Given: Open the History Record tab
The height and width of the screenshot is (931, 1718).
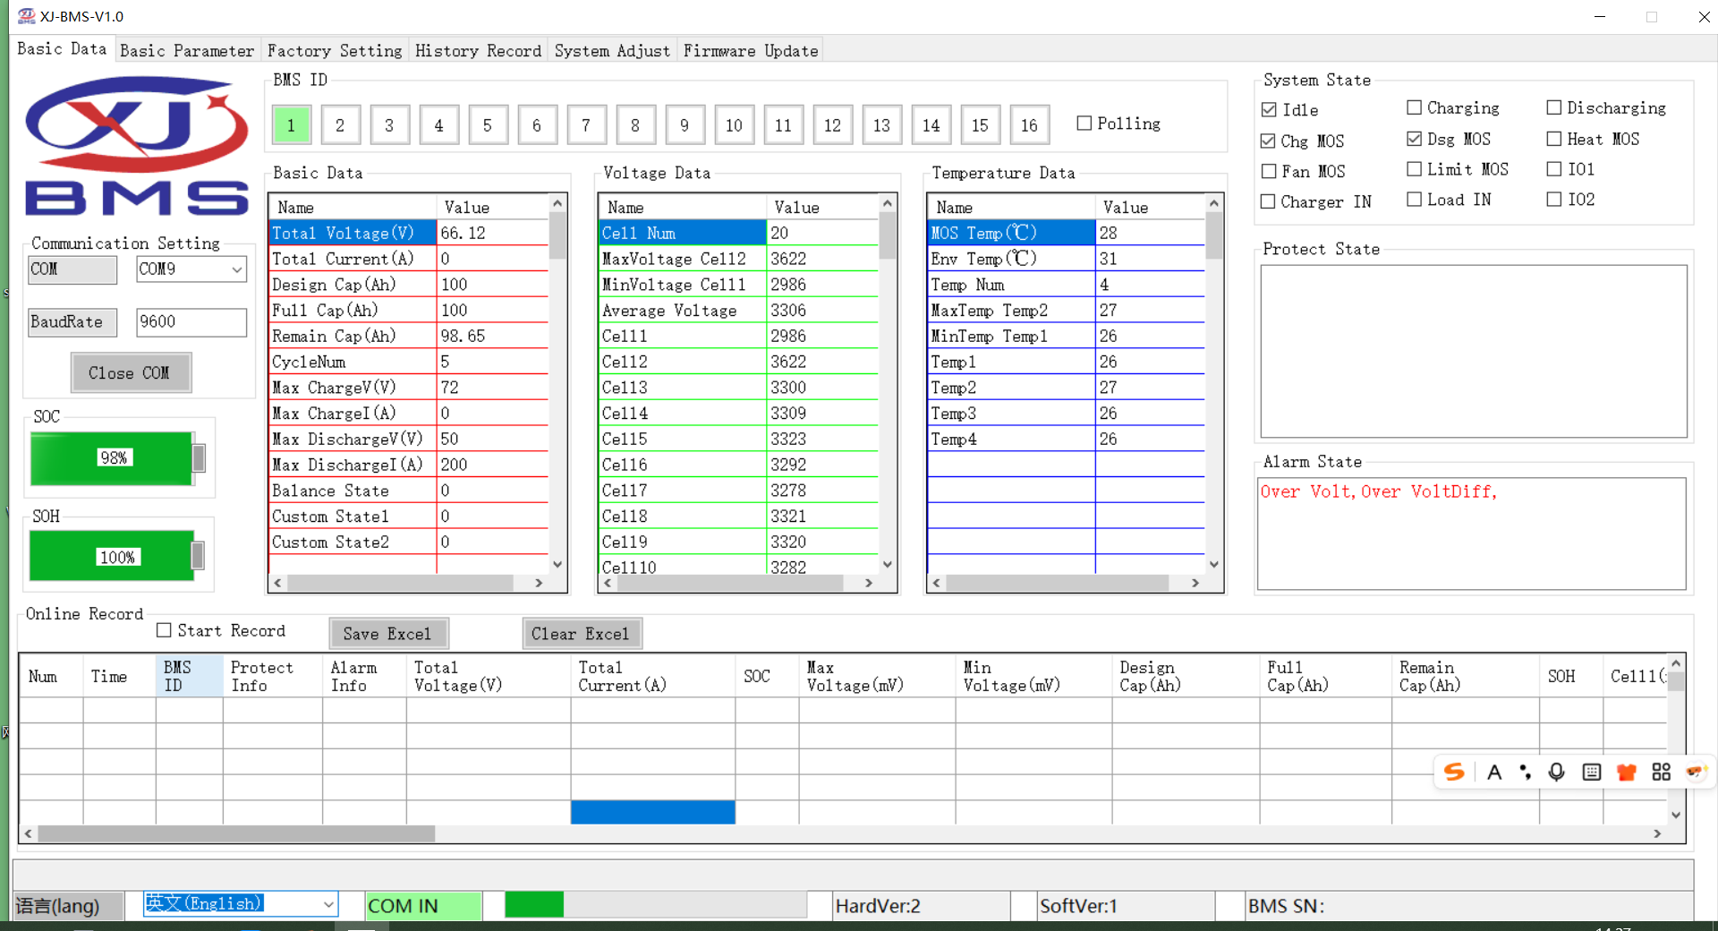Looking at the screenshot, I should click(479, 51).
